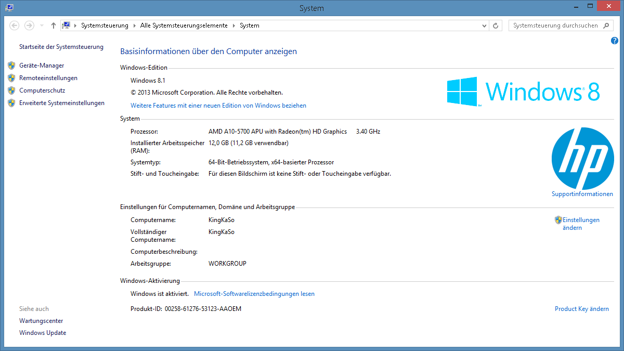Refresh the address bar view
The height and width of the screenshot is (351, 624).
(496, 25)
